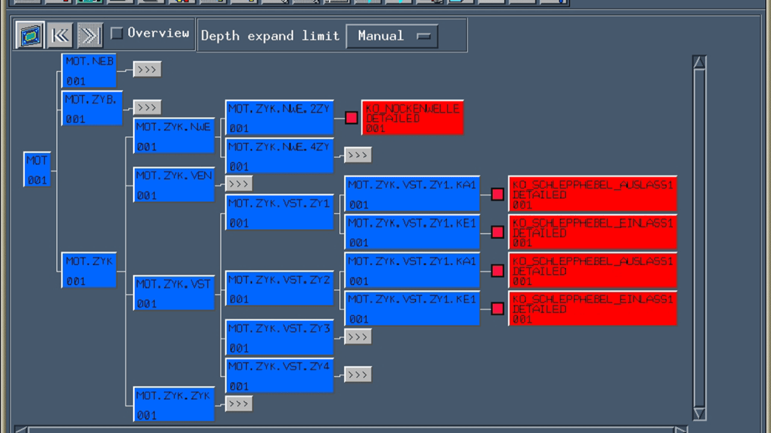Select the MOT.ZYB. 001 node
The height and width of the screenshot is (433, 771).
click(92, 108)
